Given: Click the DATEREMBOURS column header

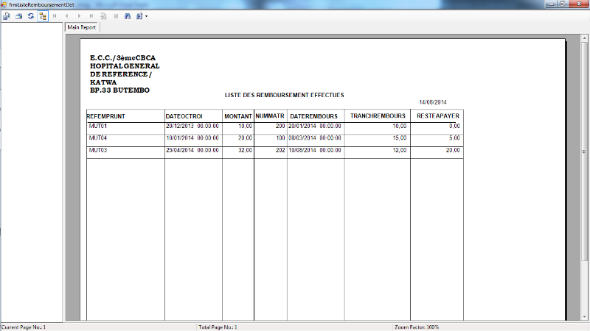Looking at the screenshot, I should (x=314, y=116).
